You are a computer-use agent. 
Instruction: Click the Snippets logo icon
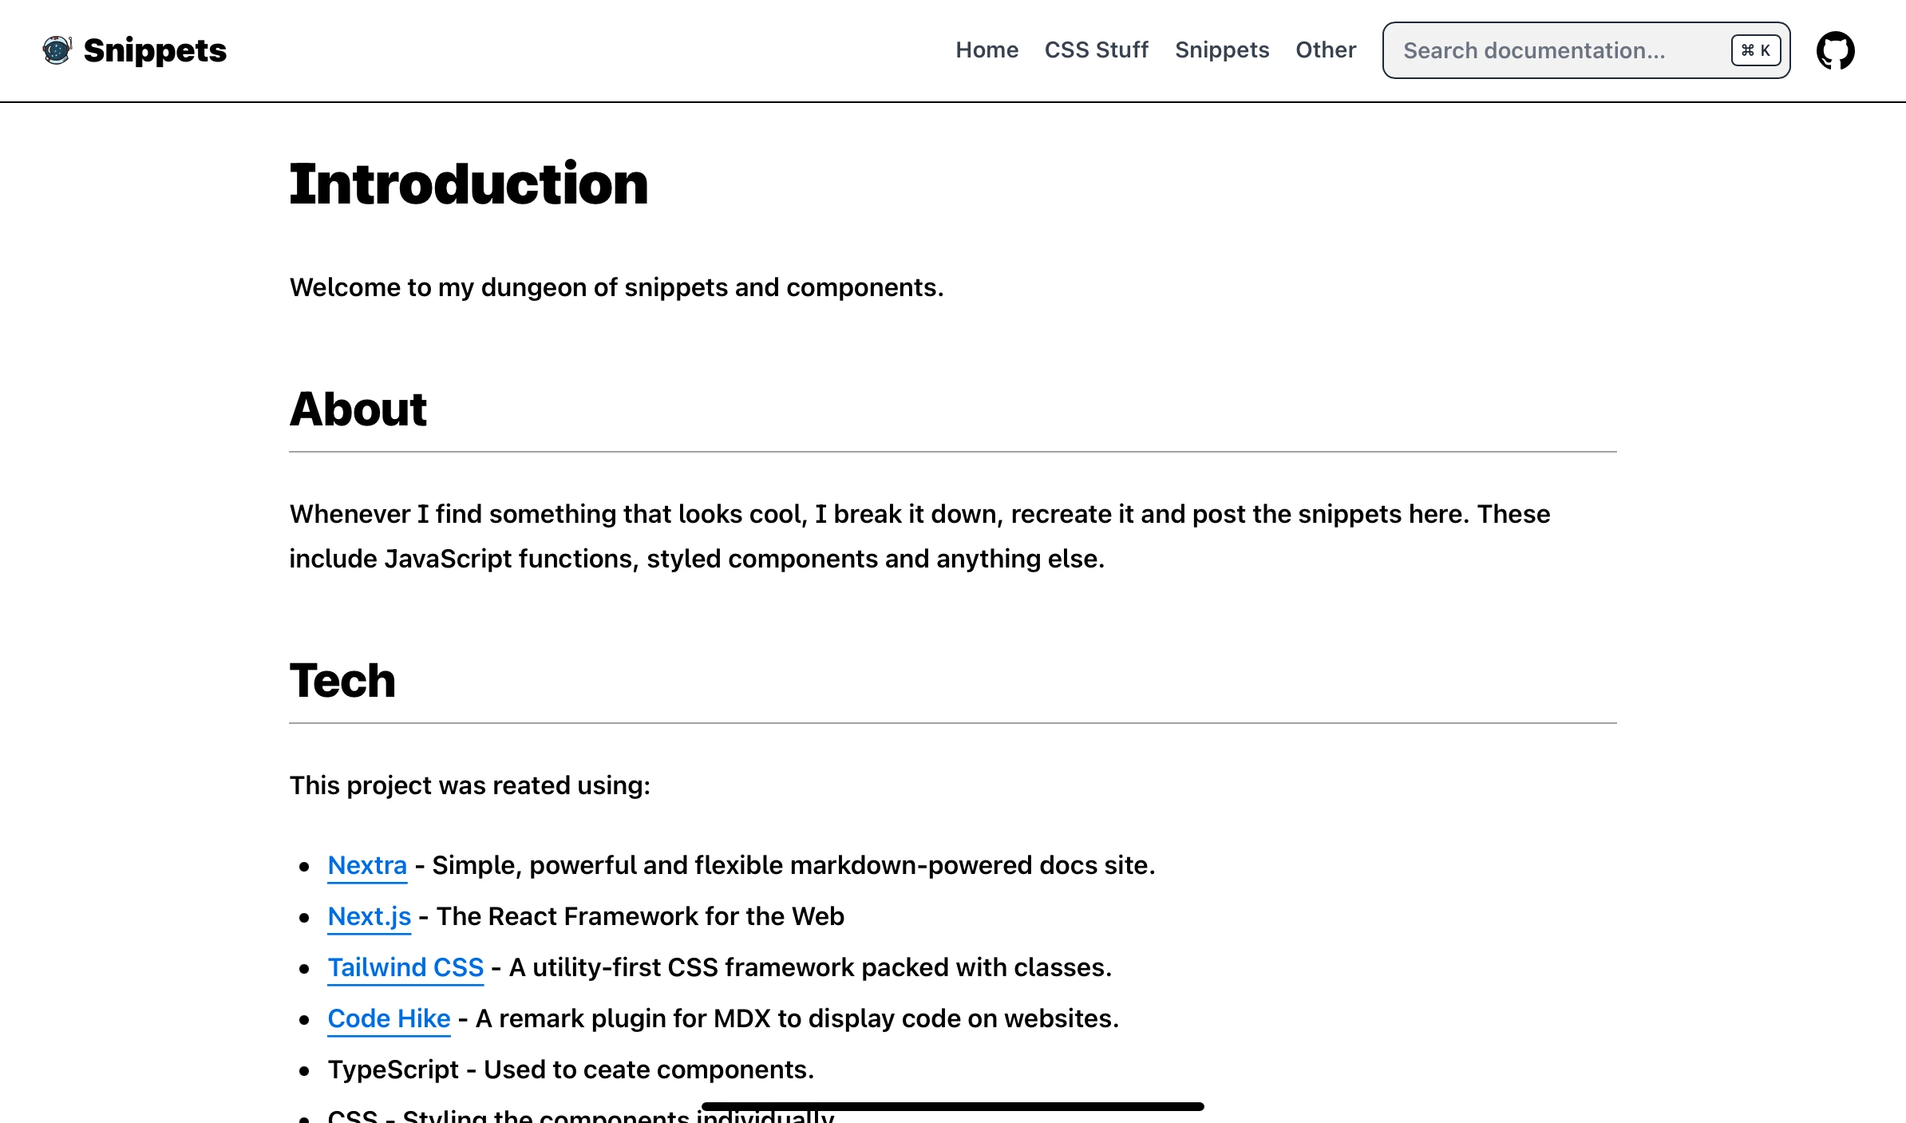[x=57, y=50]
